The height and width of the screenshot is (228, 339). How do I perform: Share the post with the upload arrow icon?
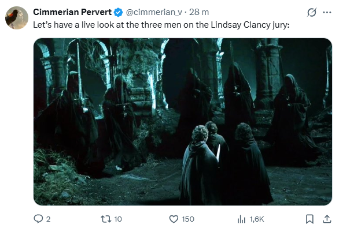tap(327, 219)
